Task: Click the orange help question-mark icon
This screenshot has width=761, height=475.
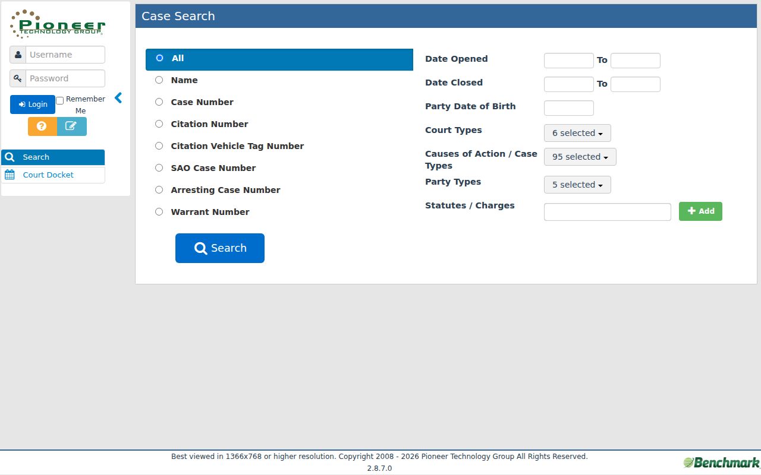Action: tap(42, 126)
